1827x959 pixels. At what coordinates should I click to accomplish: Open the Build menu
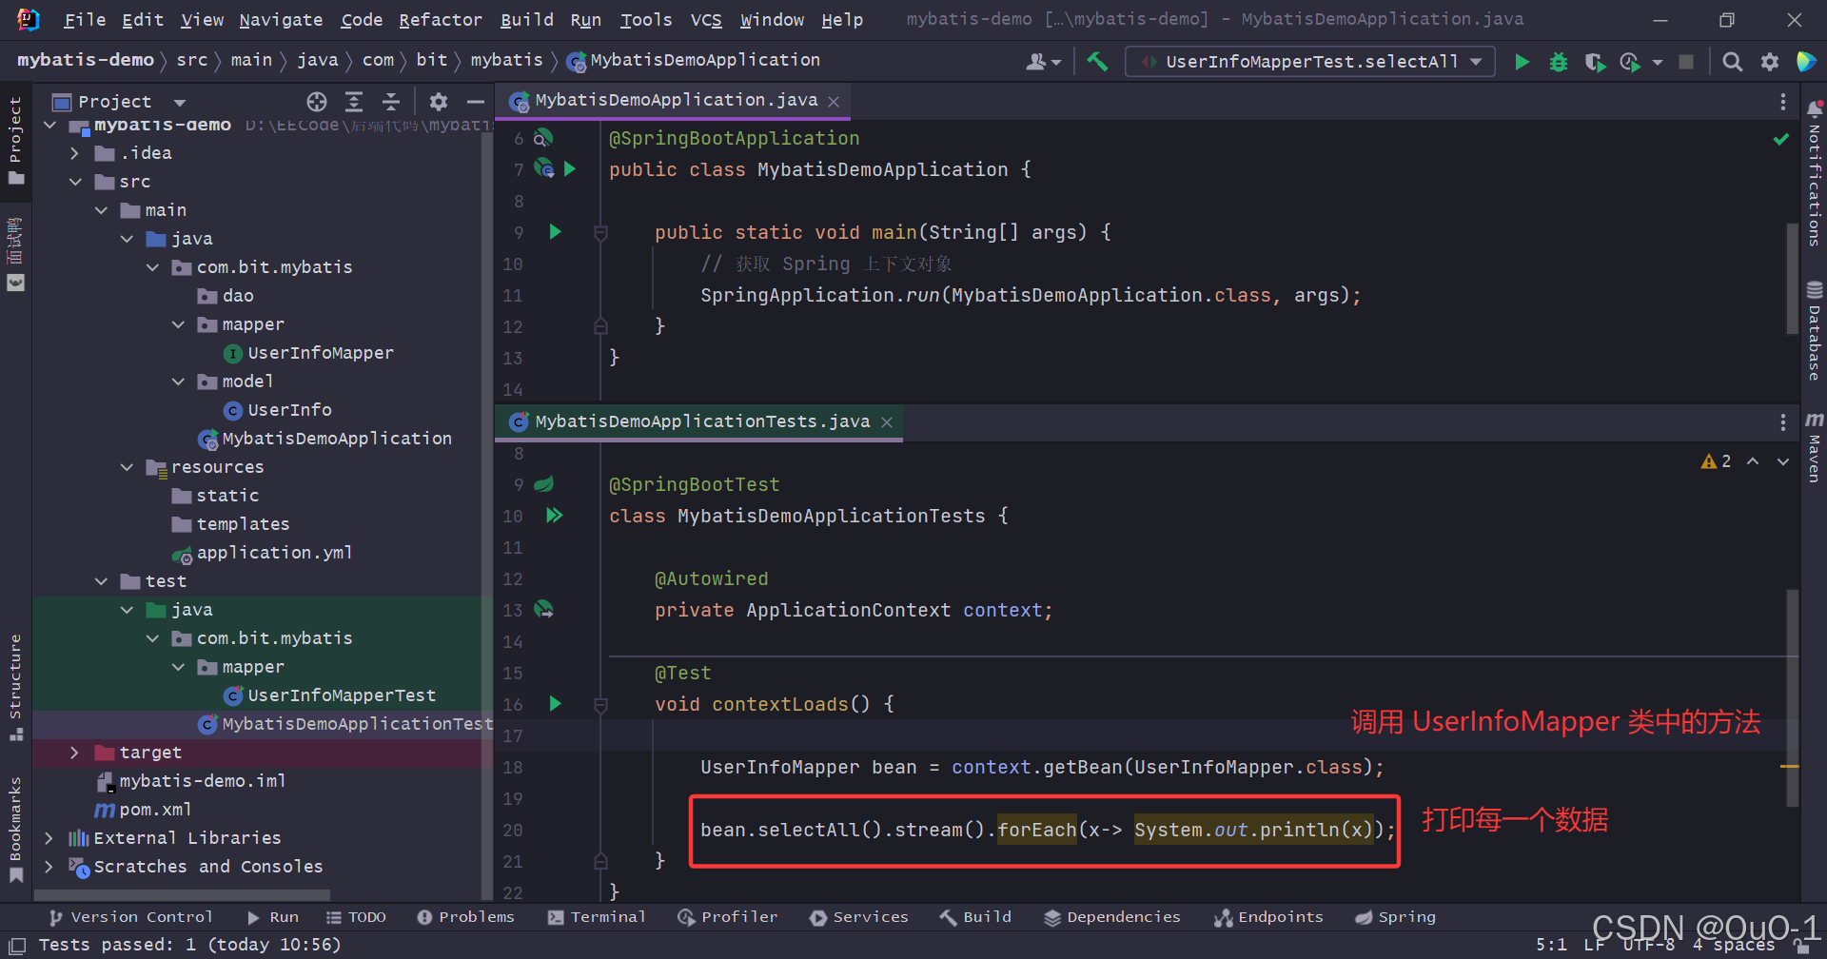point(527,20)
